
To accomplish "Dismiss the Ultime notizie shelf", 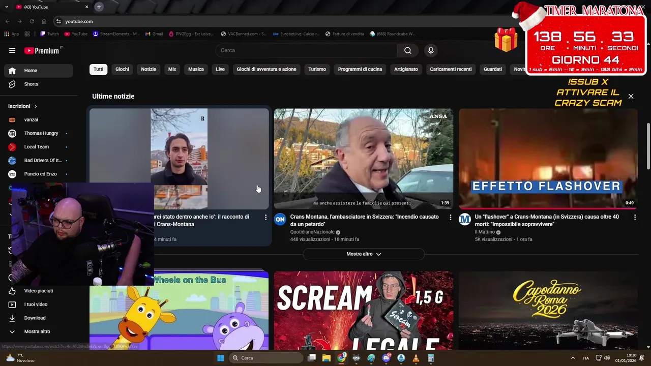I will (631, 96).
